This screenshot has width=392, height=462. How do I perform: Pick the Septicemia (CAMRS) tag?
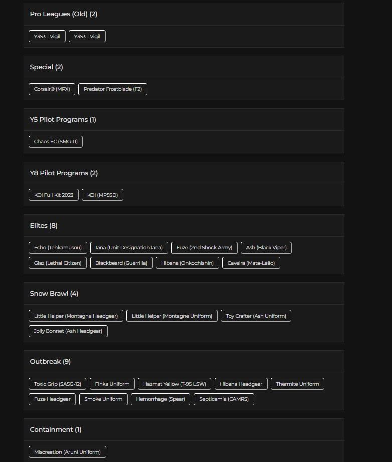[x=224, y=399]
